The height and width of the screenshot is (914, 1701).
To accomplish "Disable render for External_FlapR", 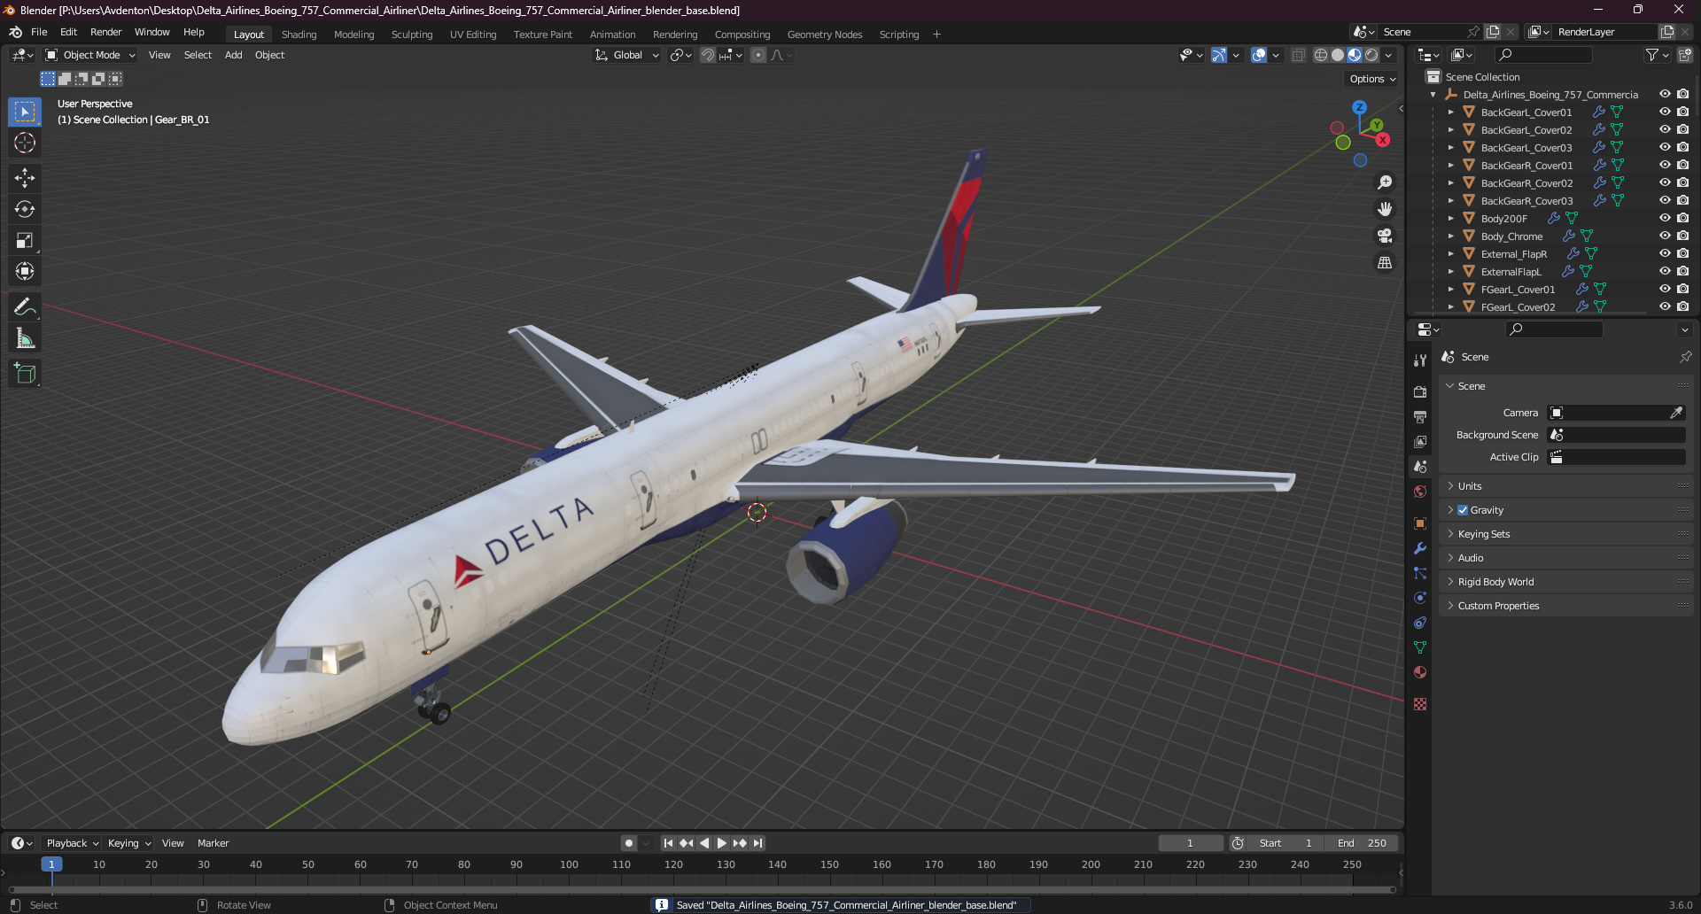I will click(1683, 253).
